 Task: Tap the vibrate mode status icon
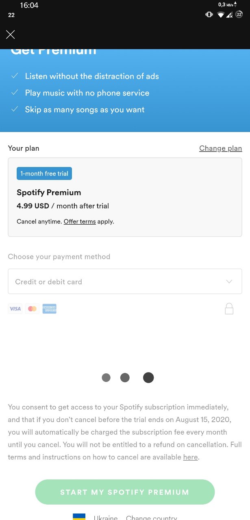(209, 15)
